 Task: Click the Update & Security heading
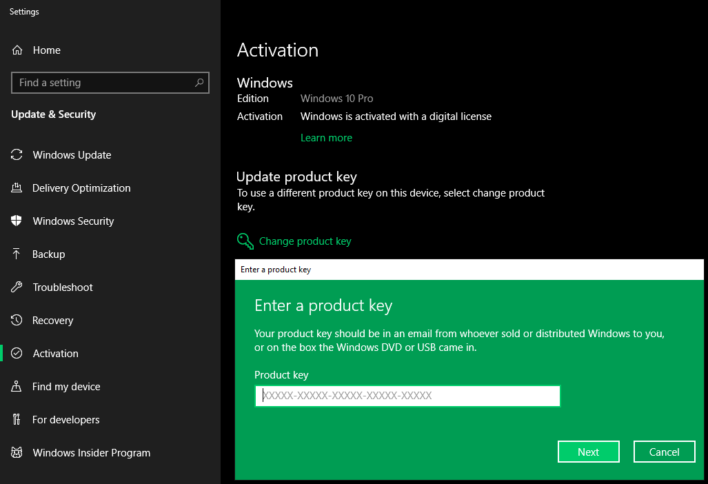[x=54, y=114]
